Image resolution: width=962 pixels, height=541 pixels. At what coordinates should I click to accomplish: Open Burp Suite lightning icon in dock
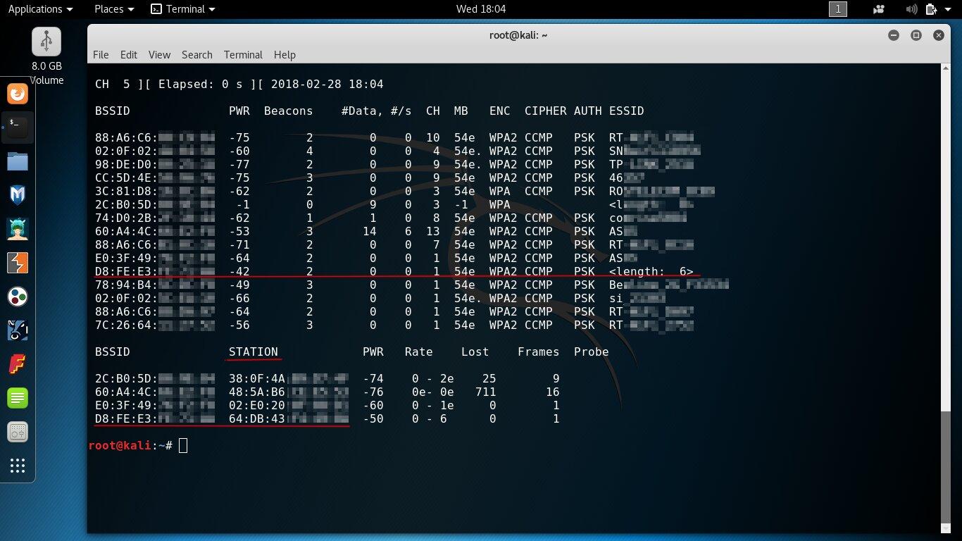coord(18,263)
